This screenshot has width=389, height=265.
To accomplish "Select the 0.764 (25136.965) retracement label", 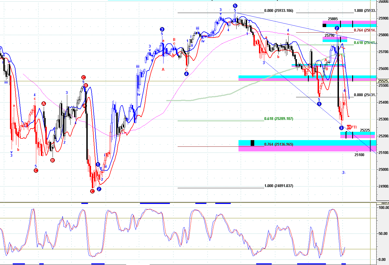I will [x=279, y=144].
